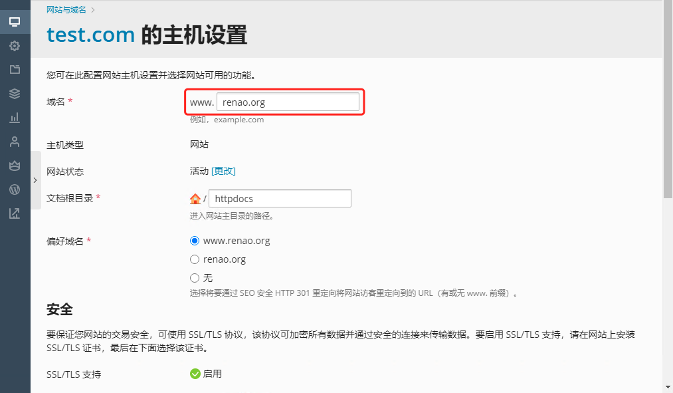Open the Databases stack icon
Image resolution: width=673 pixels, height=393 pixels.
15,93
